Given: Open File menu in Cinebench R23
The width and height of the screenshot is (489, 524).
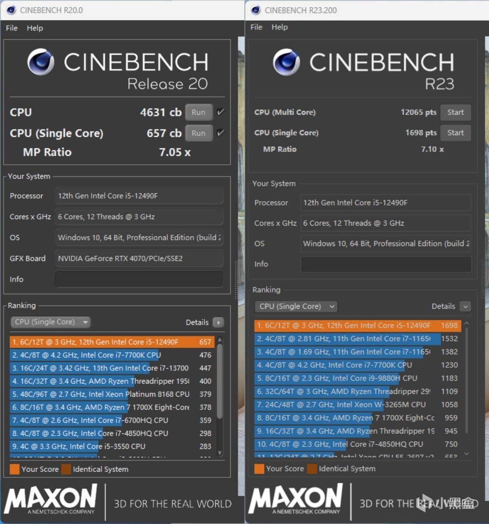Looking at the screenshot, I should pos(256,27).
